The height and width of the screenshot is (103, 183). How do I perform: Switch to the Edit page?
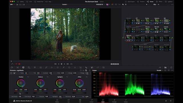(80, 101)
